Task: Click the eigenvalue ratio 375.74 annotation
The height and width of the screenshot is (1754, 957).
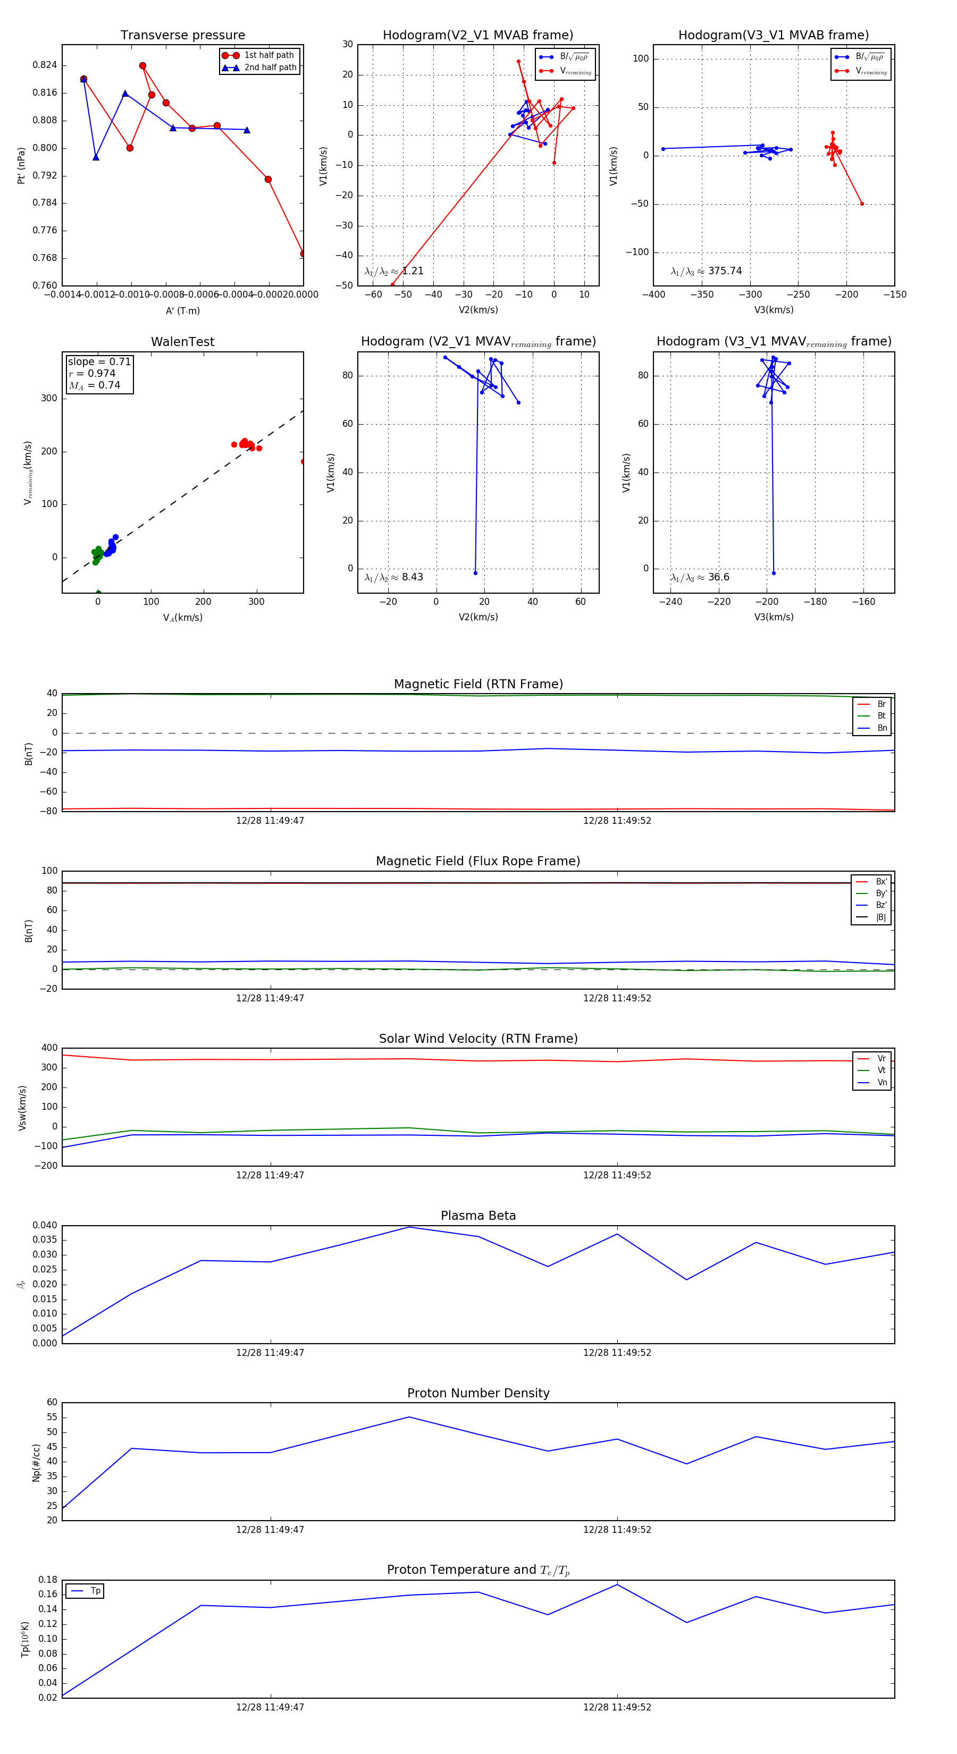Action: (707, 271)
